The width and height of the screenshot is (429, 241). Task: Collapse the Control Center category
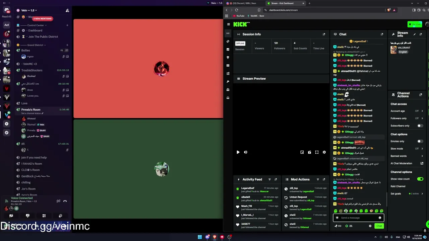(37, 25)
